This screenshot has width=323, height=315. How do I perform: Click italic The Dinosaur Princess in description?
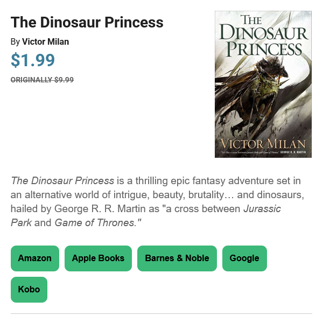62,181
